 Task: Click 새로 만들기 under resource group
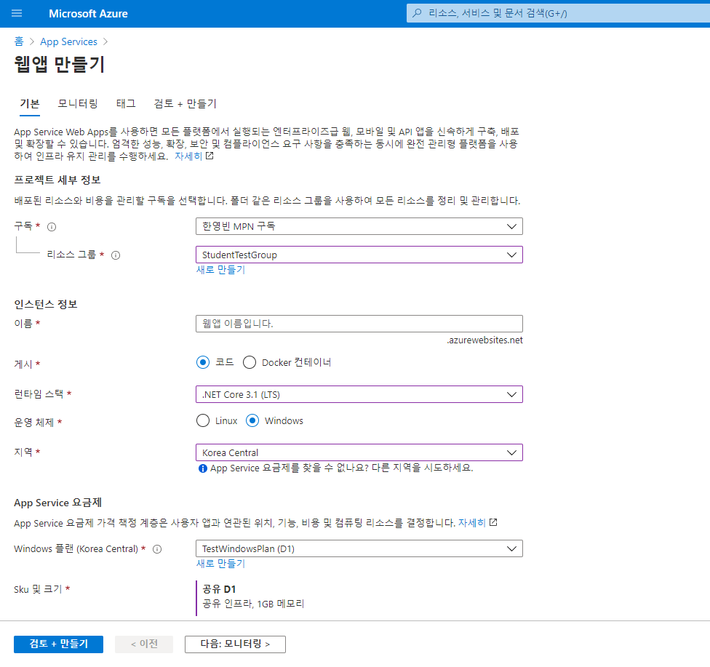(x=220, y=270)
